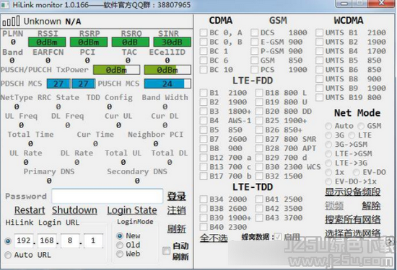Enable the DCS 1800 GSM band
This screenshot has width=397, height=270.
pos(255,32)
